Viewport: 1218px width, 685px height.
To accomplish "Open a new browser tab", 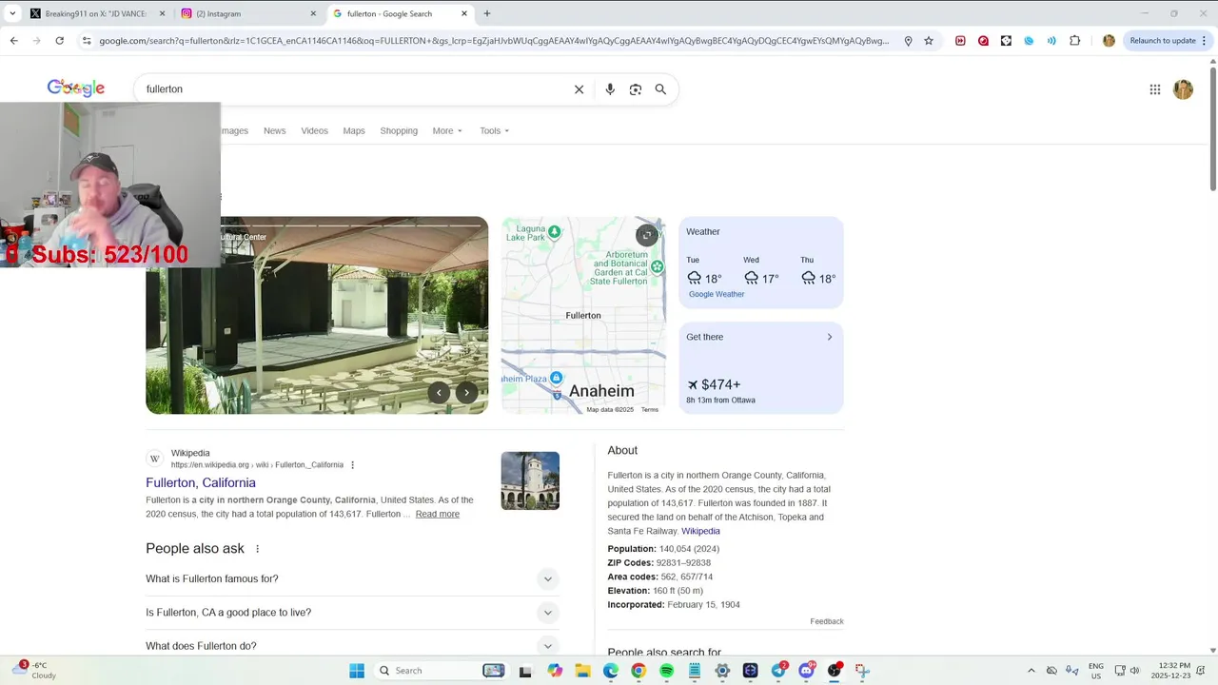I will click(x=487, y=13).
